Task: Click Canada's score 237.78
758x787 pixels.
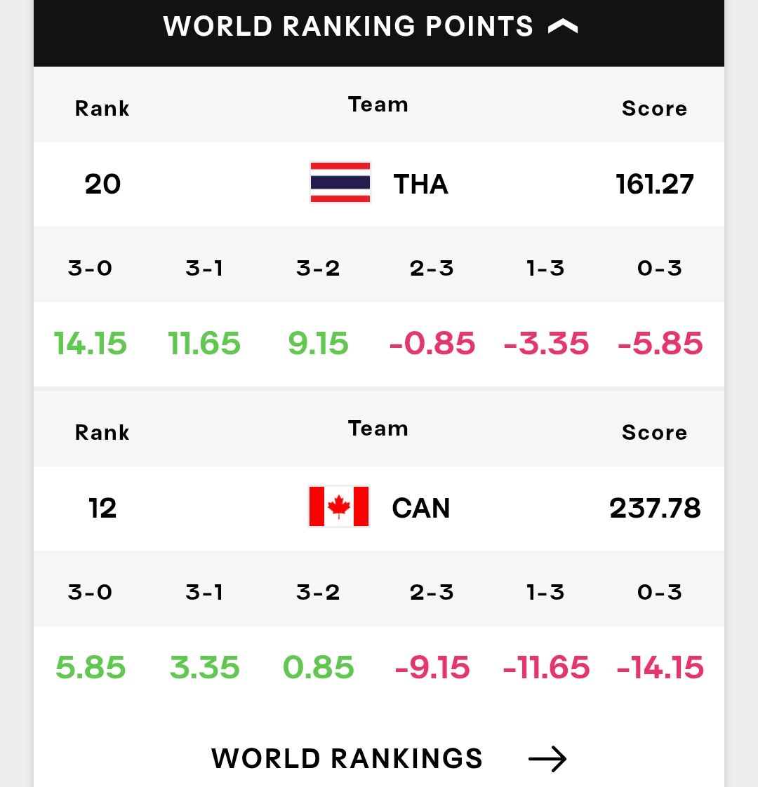Action: pyautogui.click(x=654, y=508)
